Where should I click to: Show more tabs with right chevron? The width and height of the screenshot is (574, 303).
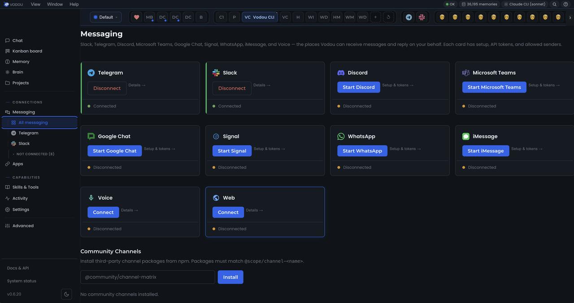[570, 17]
